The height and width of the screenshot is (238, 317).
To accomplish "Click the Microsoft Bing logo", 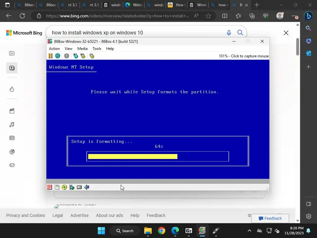I will [24, 33].
